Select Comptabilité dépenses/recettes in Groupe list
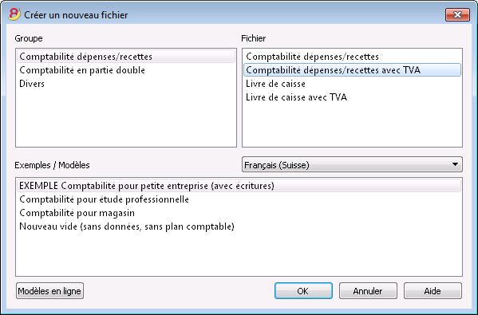The width and height of the screenshot is (478, 315). tap(126, 57)
